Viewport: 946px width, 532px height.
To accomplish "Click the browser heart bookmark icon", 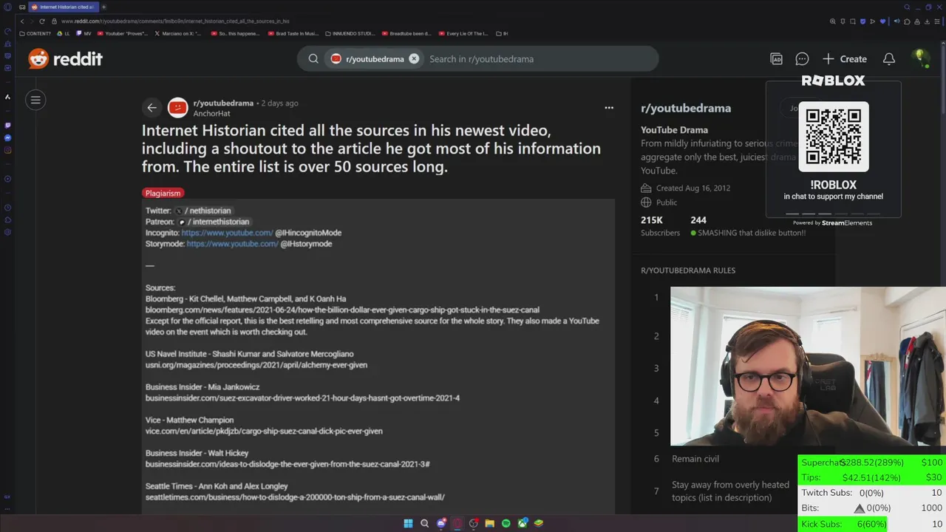I will [x=882, y=21].
